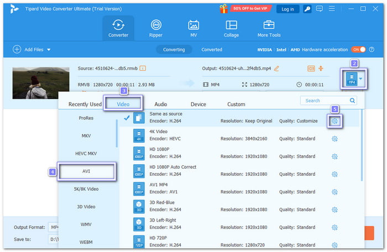
Task: Select the Device tab
Action: tap(198, 104)
